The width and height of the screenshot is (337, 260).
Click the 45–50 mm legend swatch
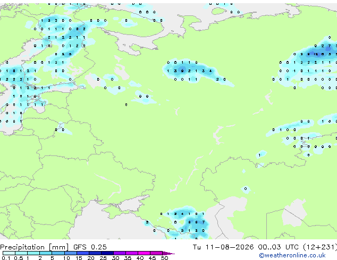tap(156, 253)
